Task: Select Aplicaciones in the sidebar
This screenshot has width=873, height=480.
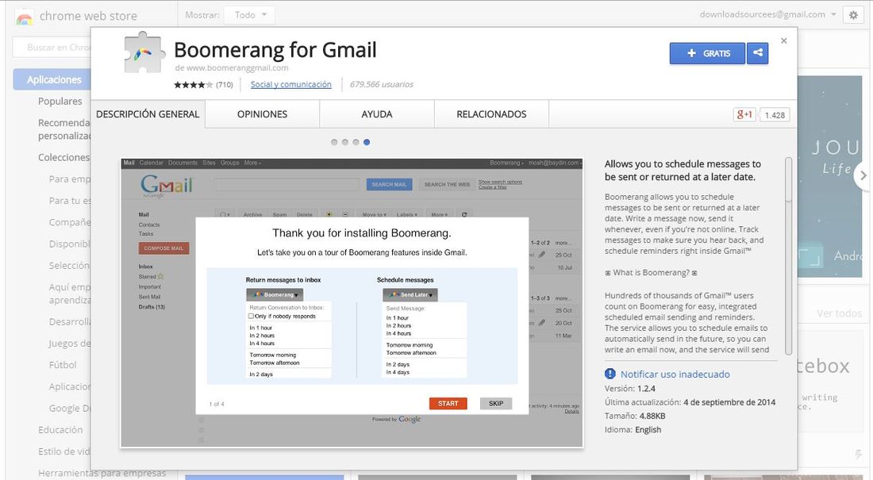Action: pyautogui.click(x=52, y=79)
